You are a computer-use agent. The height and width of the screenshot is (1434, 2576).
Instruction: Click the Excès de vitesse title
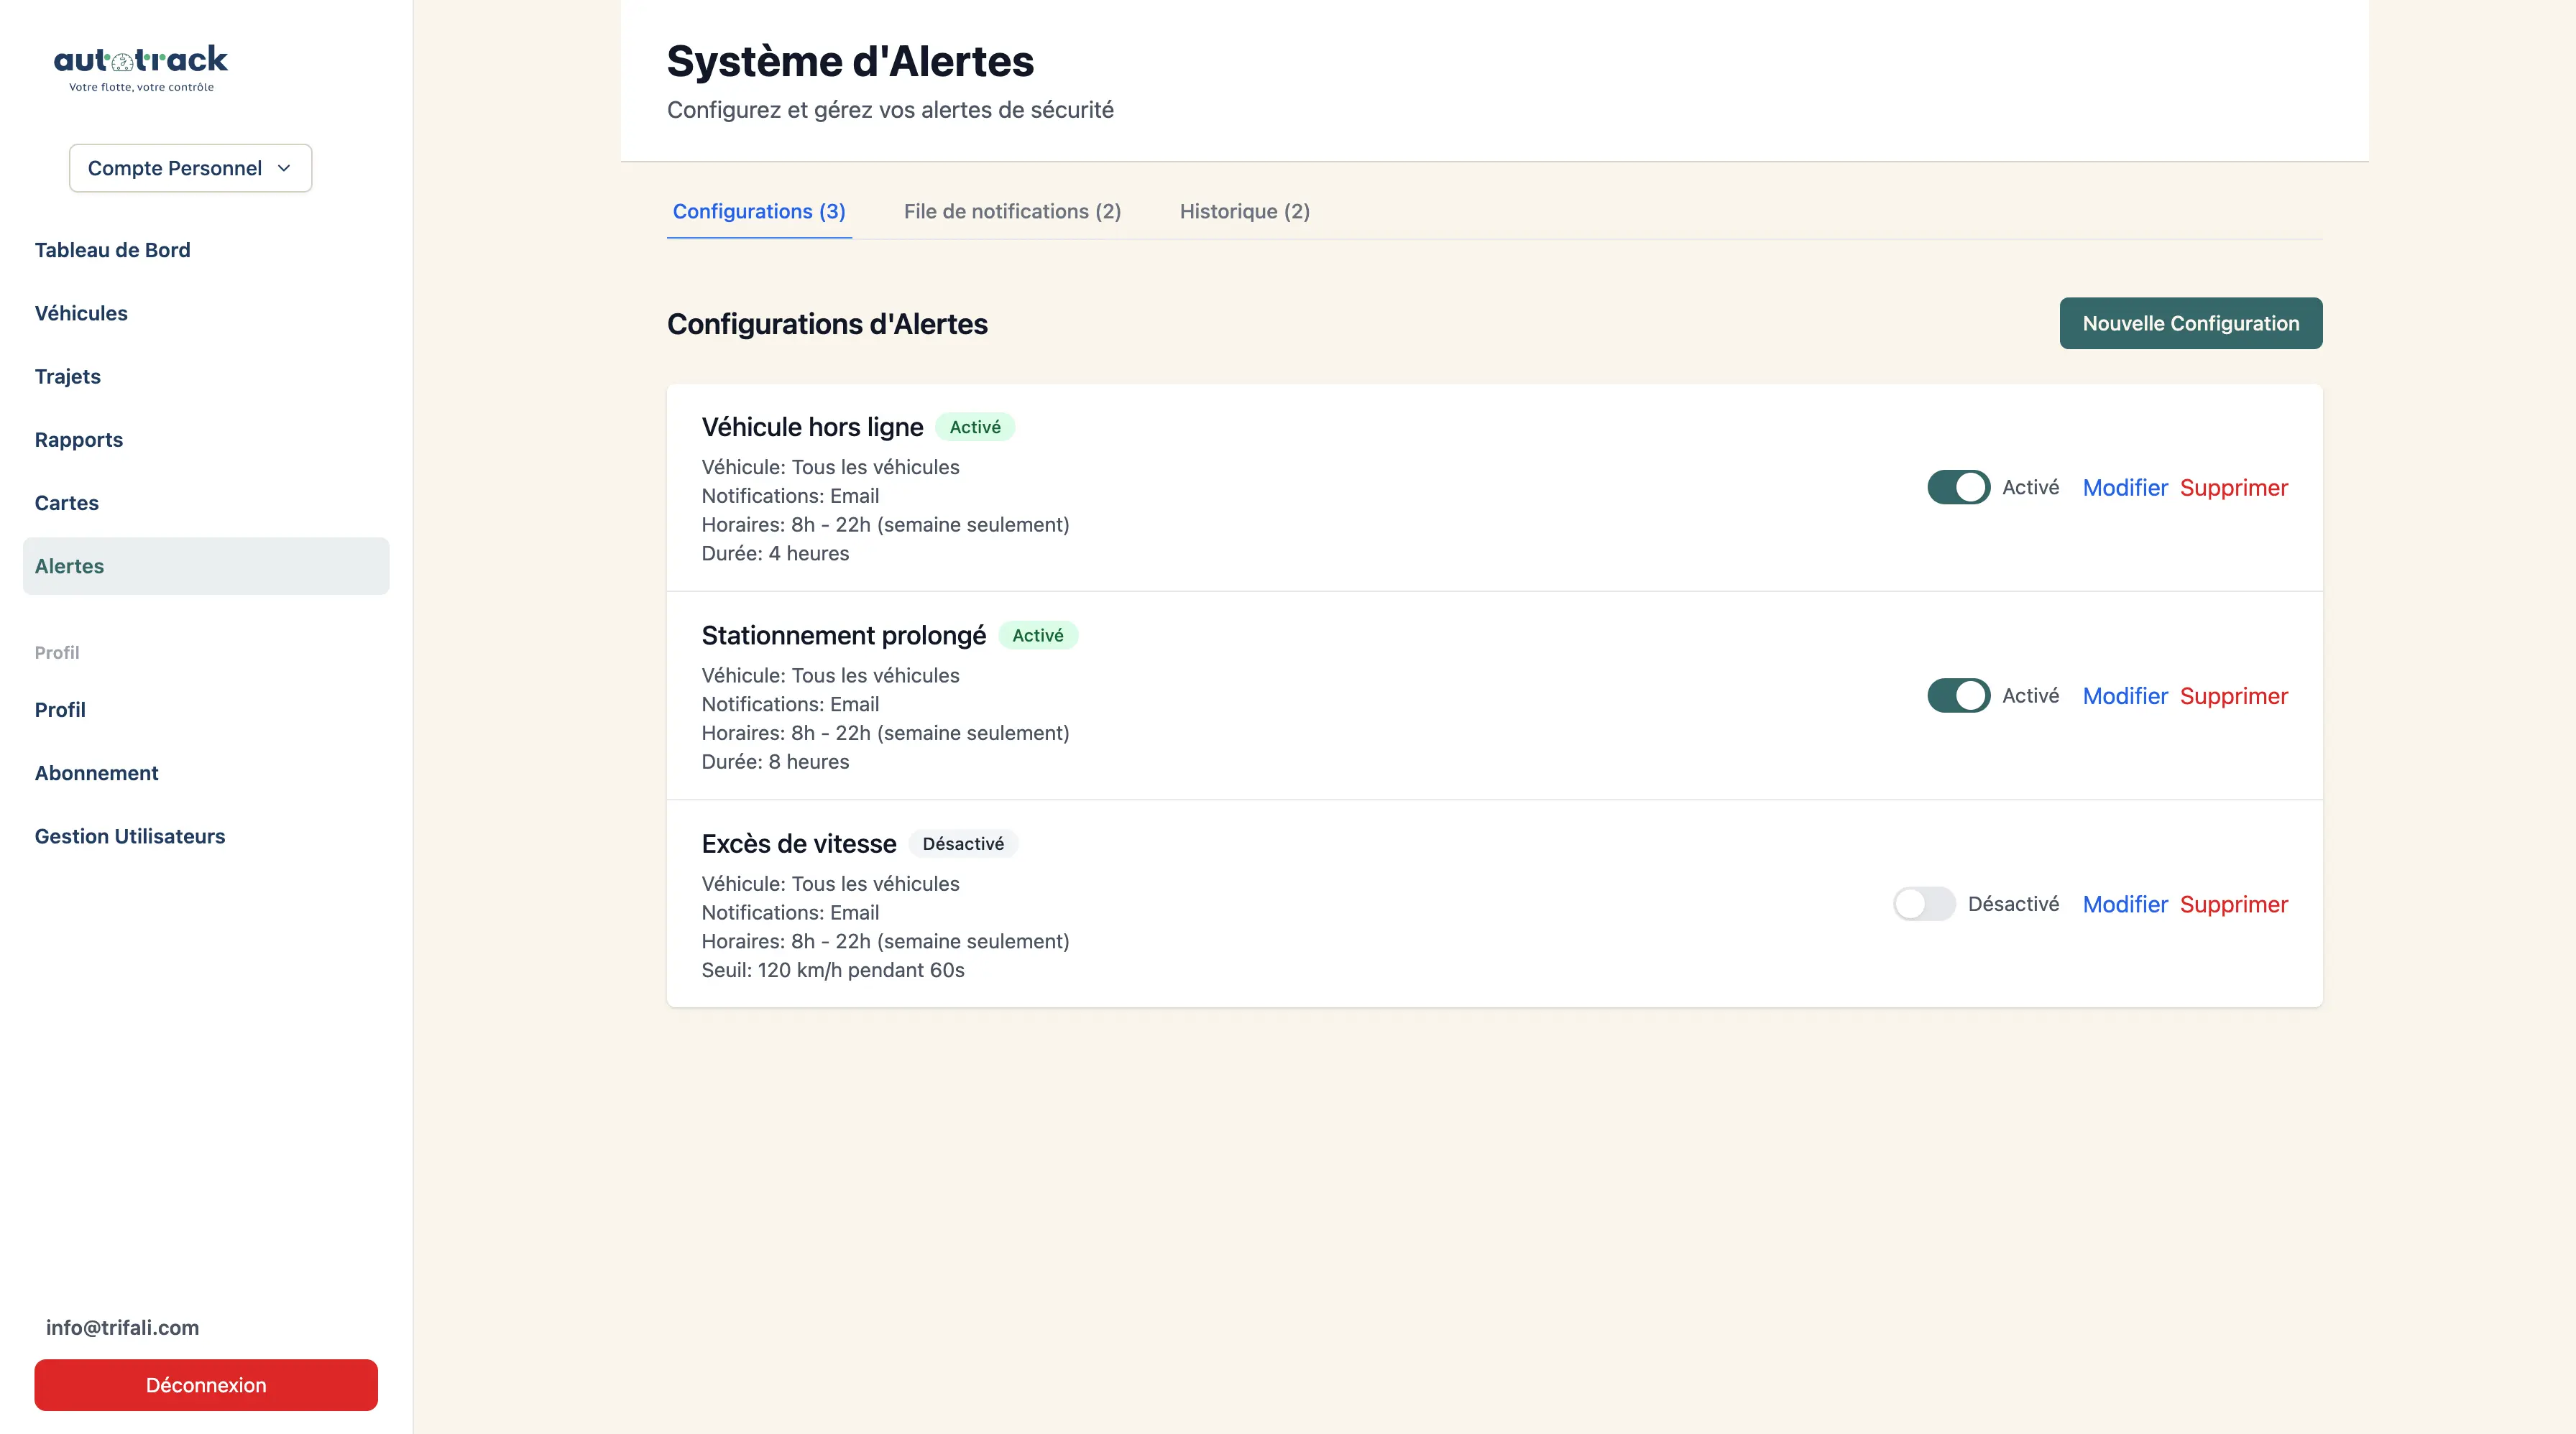(x=798, y=843)
